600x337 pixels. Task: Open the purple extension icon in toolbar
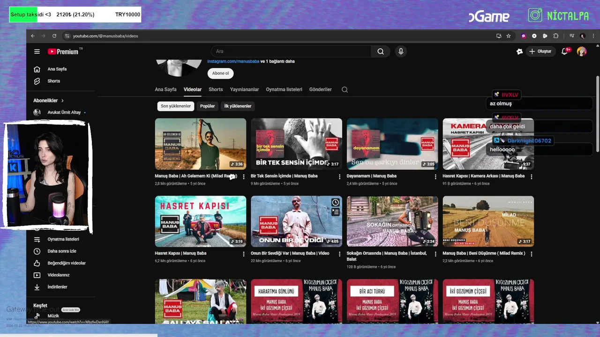click(x=524, y=36)
